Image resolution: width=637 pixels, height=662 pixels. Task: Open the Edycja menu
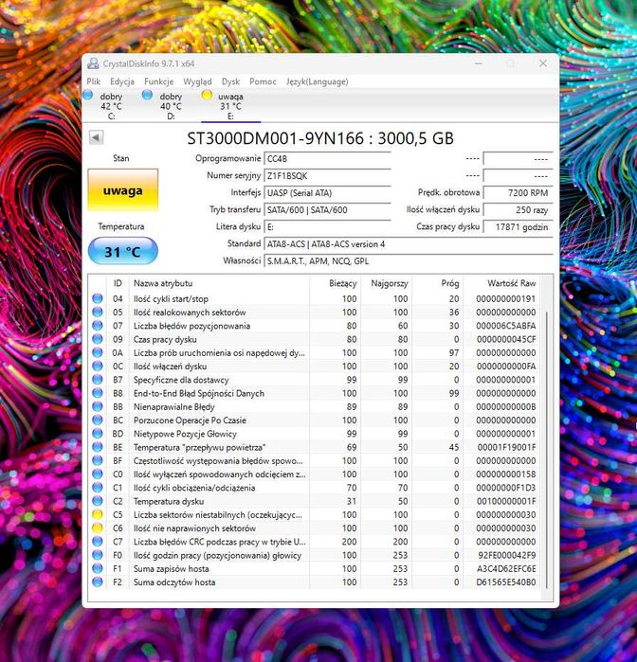122,81
